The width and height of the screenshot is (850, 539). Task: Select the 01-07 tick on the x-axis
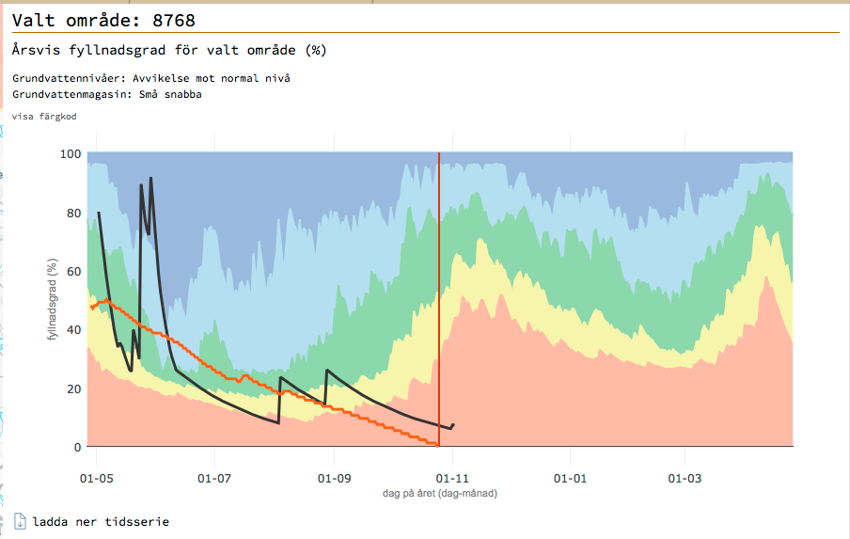[x=215, y=479]
